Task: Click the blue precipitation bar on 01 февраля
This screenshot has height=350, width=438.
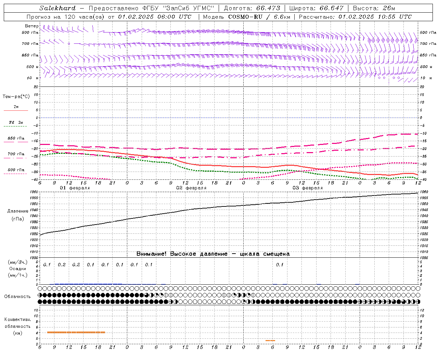Action: tap(88, 284)
